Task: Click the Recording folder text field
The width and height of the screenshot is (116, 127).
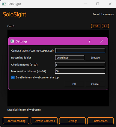Action: pyautogui.click(x=70, y=58)
